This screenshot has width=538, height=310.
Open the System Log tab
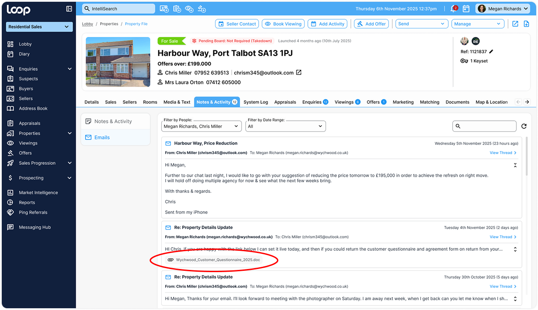tap(256, 102)
